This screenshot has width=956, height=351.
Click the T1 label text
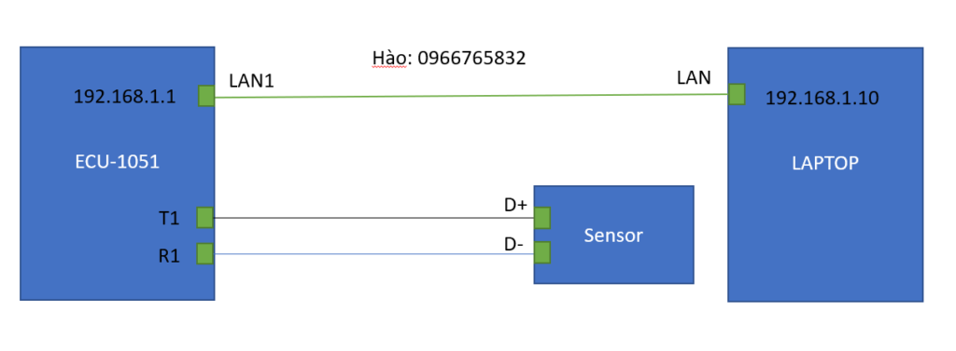pyautogui.click(x=169, y=219)
